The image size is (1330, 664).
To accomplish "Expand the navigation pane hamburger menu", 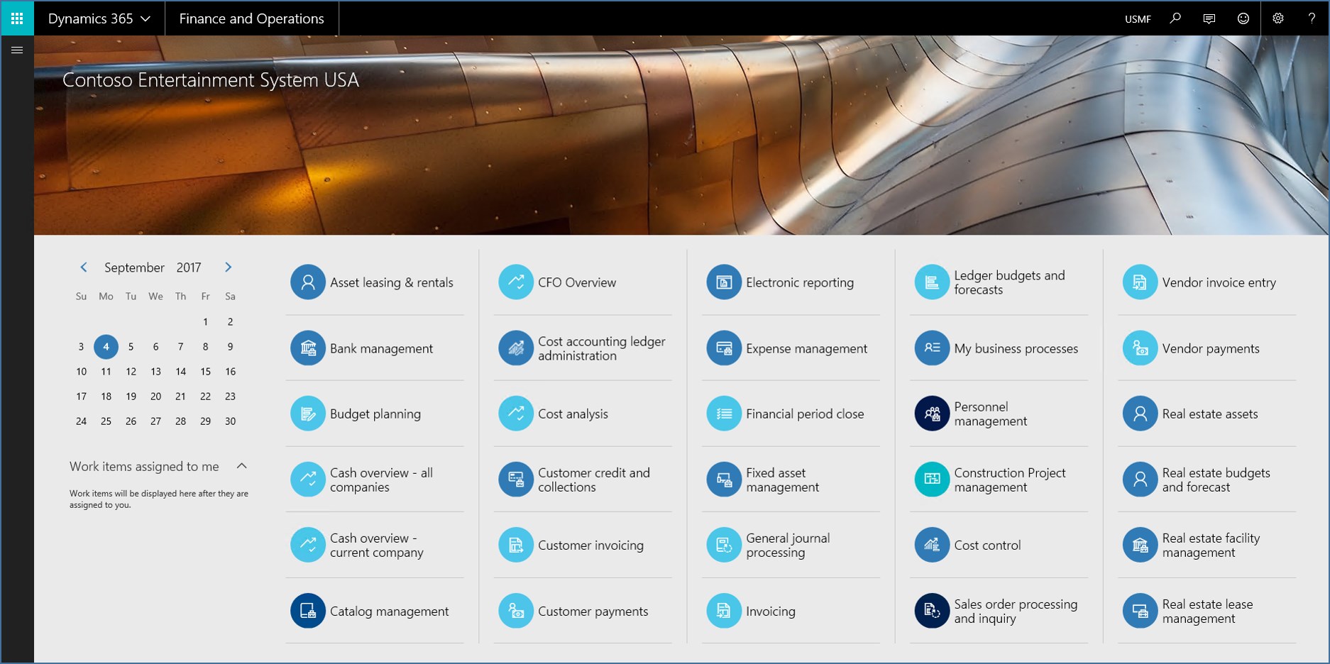I will [x=17, y=50].
